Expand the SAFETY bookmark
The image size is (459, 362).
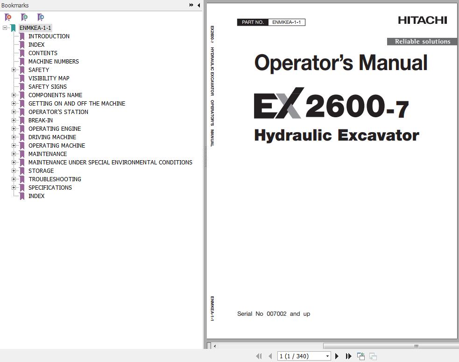14,70
